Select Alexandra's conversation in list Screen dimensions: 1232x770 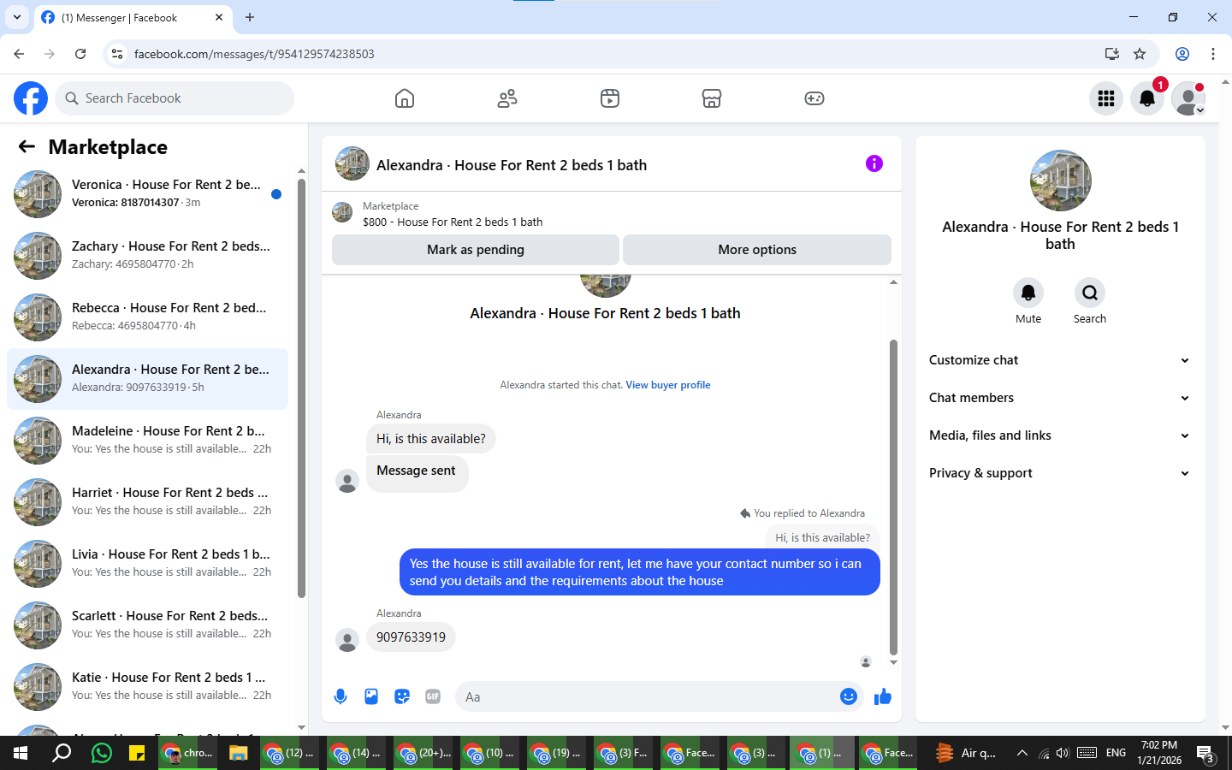click(148, 379)
